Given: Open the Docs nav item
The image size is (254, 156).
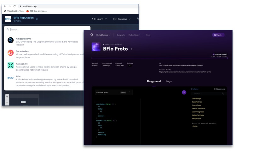Looking at the screenshot, I should click(x=148, y=35).
